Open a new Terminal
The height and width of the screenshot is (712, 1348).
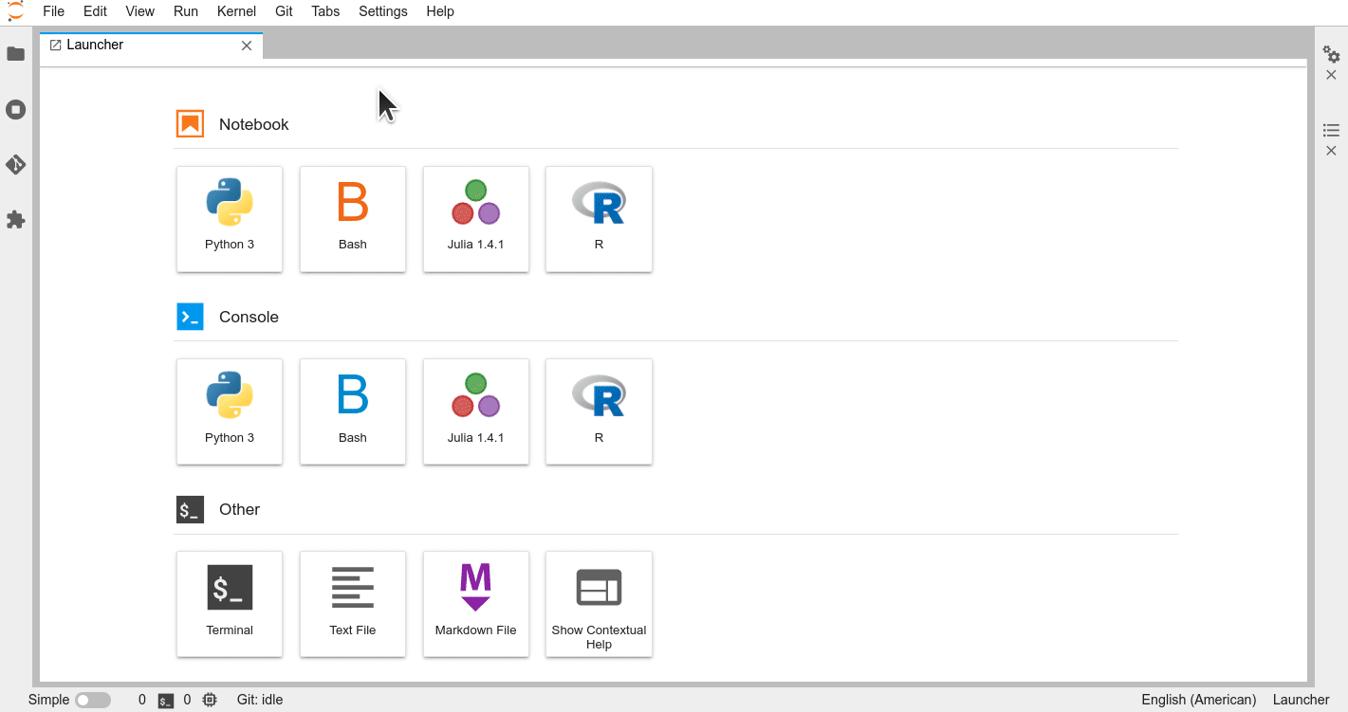click(230, 604)
